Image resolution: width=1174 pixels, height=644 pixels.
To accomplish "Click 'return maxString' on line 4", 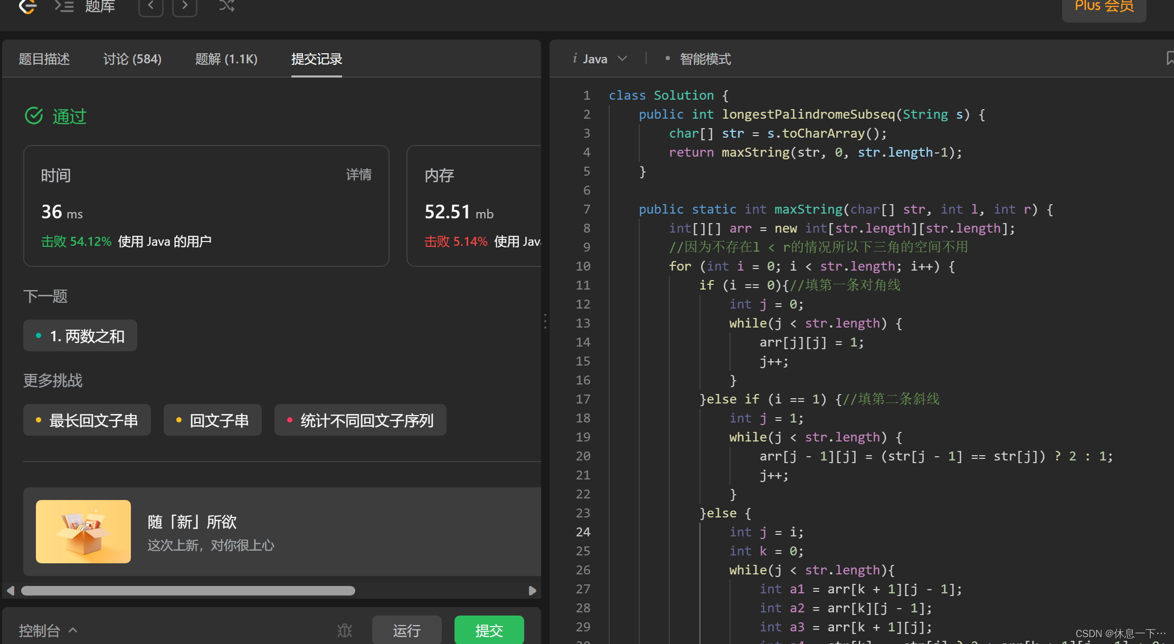I will click(x=730, y=152).
